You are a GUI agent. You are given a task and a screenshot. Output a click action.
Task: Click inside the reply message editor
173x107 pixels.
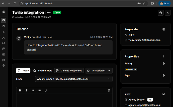[x=64, y=100]
